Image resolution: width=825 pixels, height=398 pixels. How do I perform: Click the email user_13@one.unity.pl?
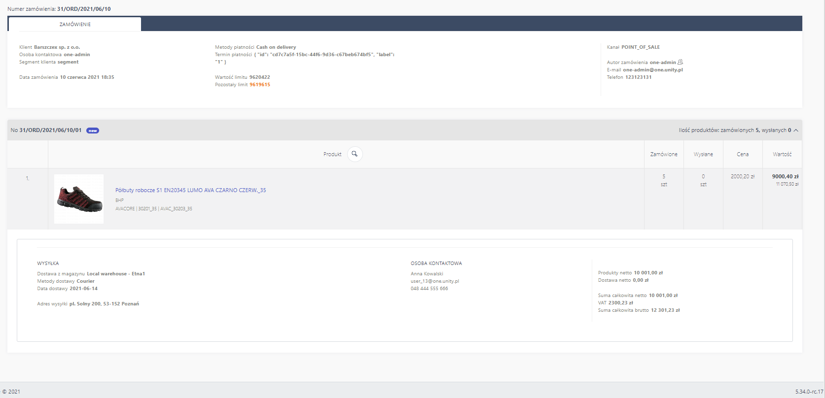coord(435,281)
